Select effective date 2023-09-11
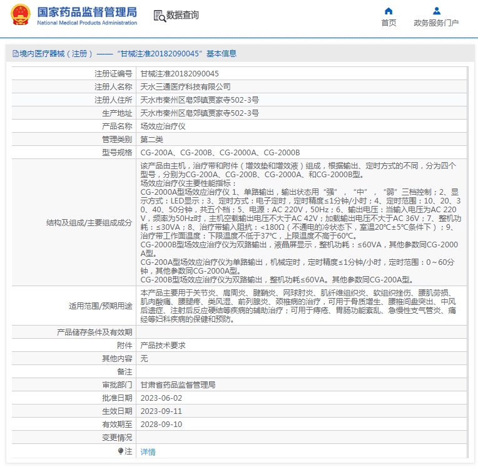This screenshot has height=474, width=478. [161, 411]
